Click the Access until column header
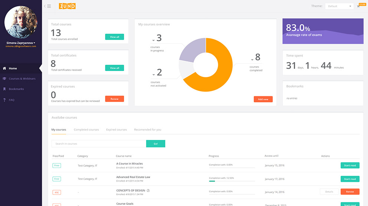The width and height of the screenshot is (368, 206). [x=271, y=156]
